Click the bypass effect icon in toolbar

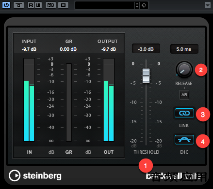[18, 5]
